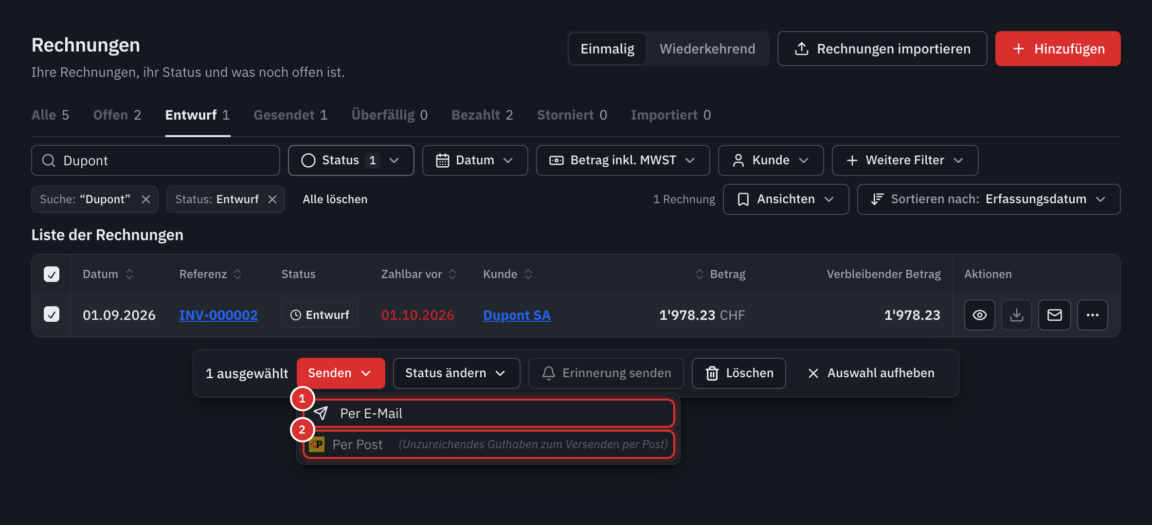Click Alle löschen to clear filters
1152x525 pixels.
click(x=335, y=199)
